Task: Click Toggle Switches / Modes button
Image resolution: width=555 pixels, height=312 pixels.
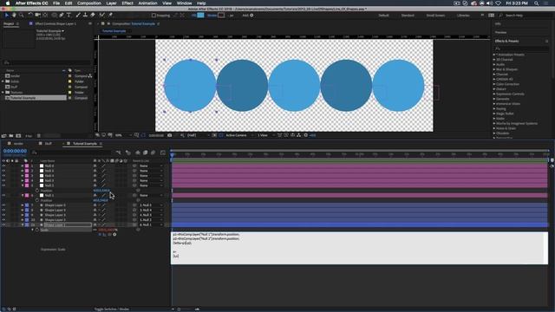Action: point(112,309)
